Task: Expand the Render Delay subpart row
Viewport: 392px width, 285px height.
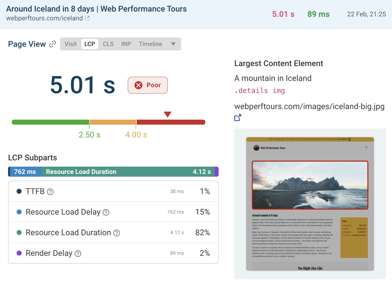Action: click(113, 253)
